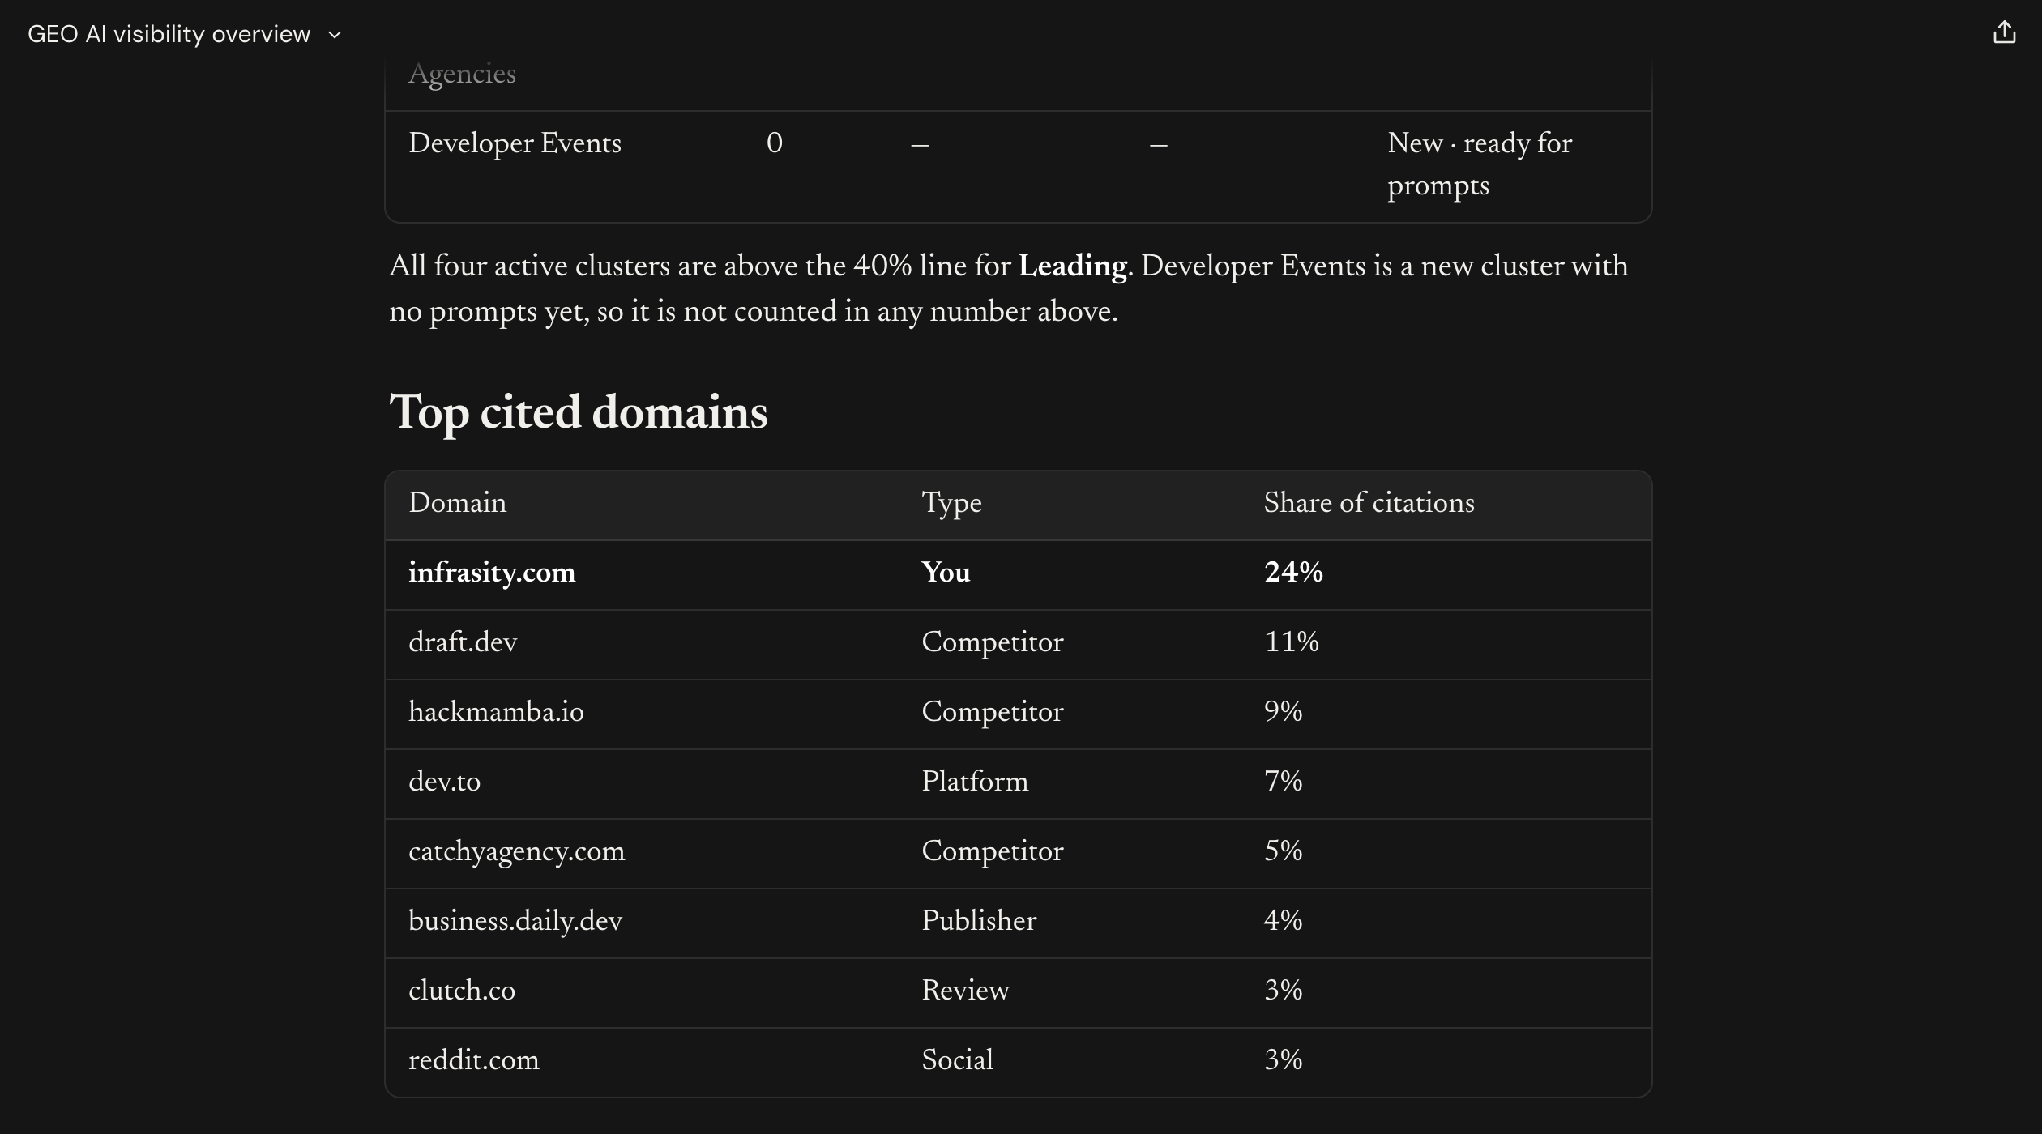
Task: Click the You type label
Action: coord(946,573)
